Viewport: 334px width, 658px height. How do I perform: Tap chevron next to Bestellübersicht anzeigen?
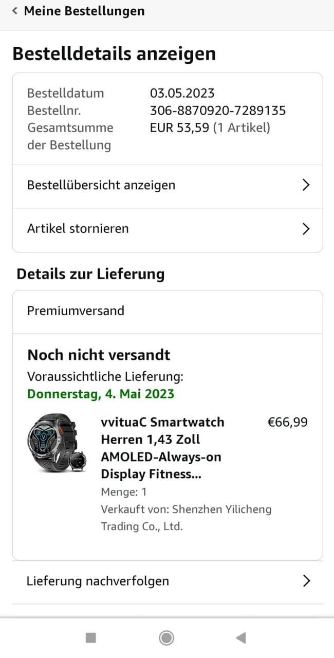306,185
